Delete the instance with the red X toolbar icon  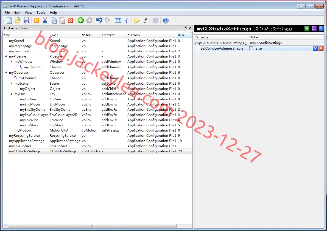71,20
